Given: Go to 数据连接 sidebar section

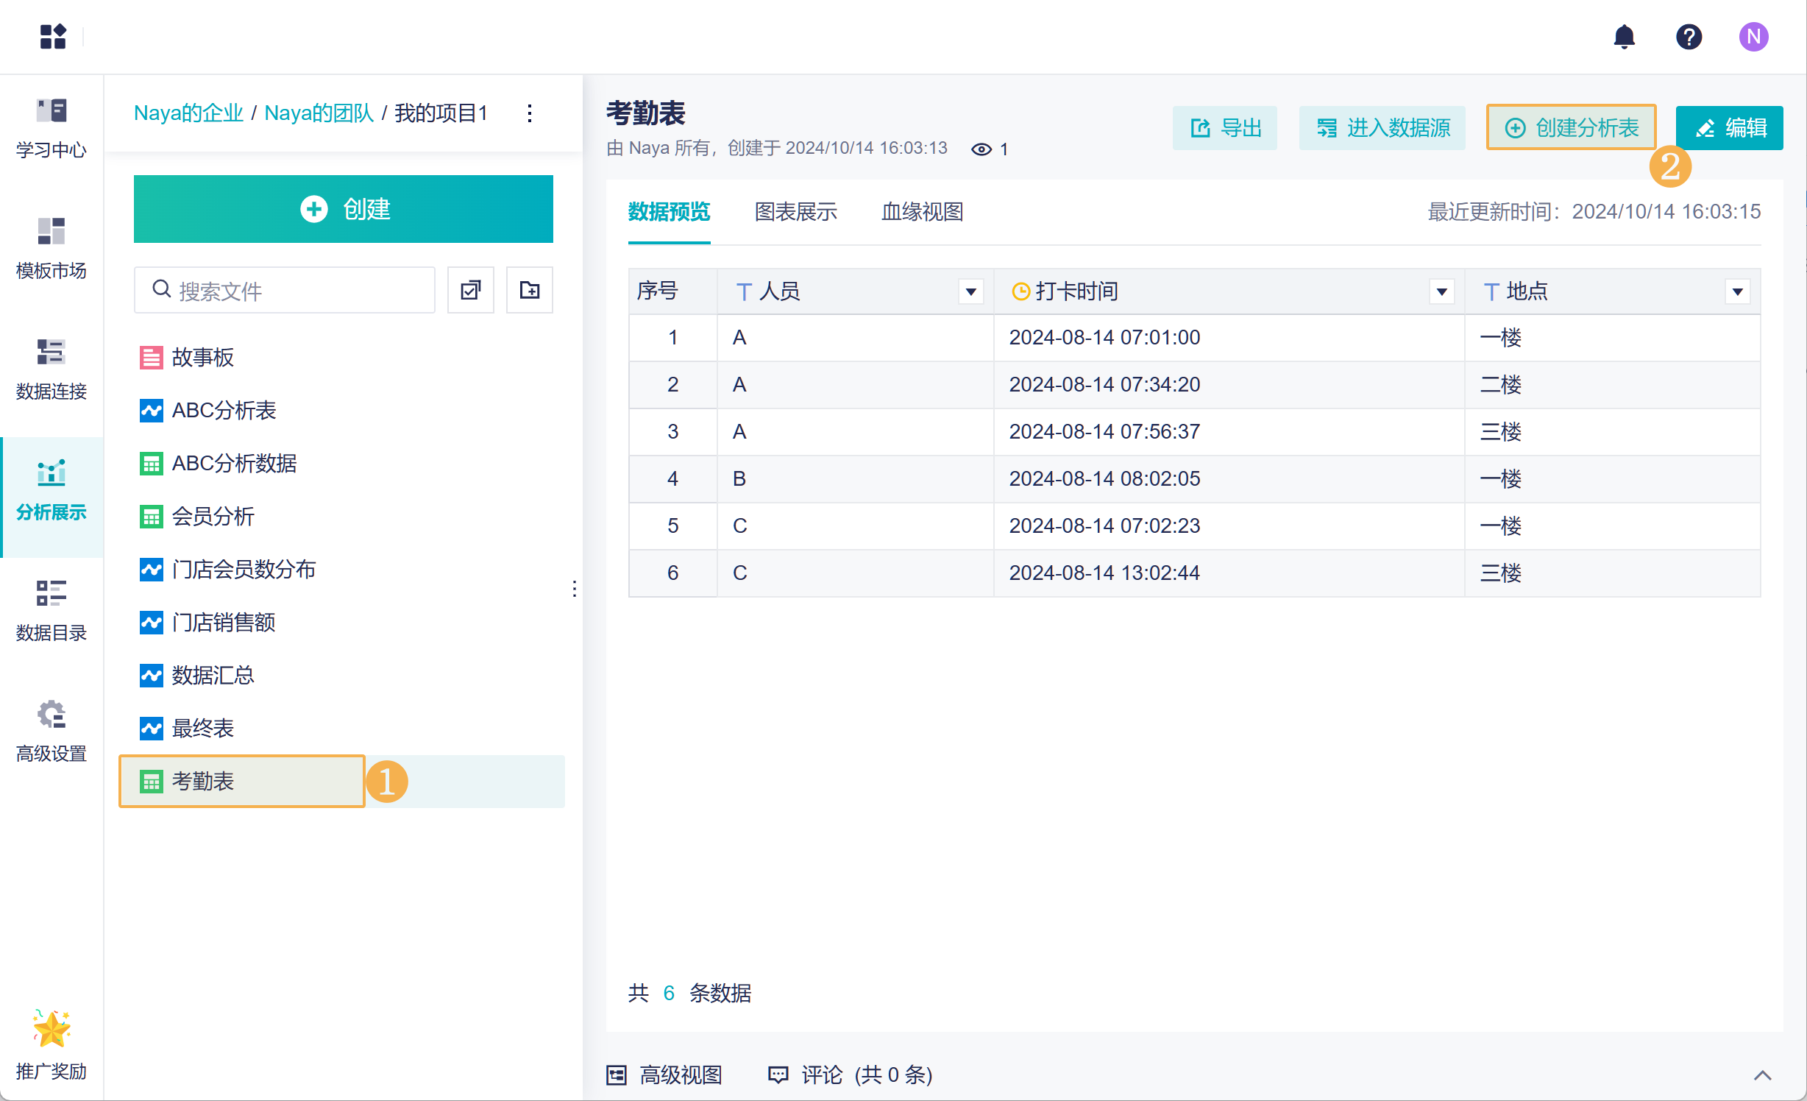Looking at the screenshot, I should (52, 369).
